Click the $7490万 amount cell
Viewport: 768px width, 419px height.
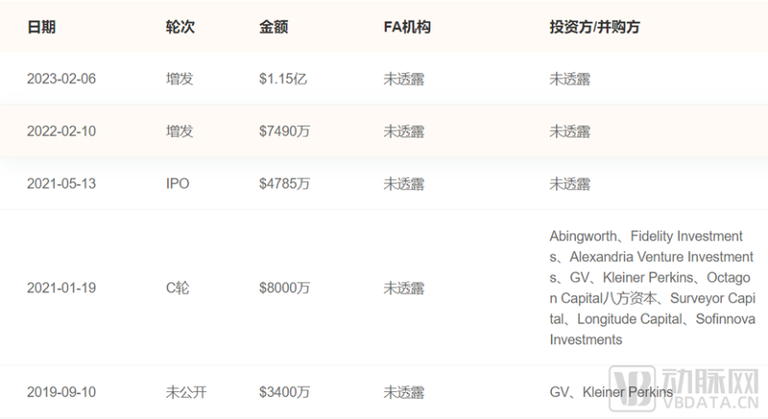284,131
